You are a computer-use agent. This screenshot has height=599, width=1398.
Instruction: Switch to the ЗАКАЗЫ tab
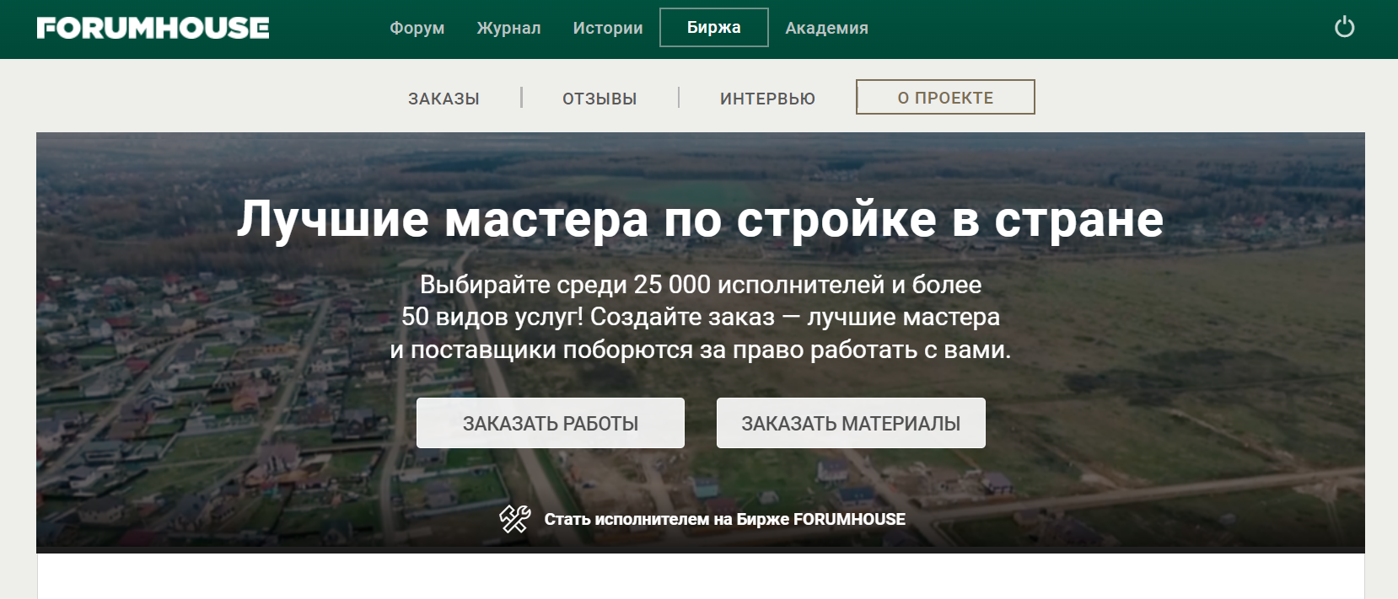(x=444, y=99)
